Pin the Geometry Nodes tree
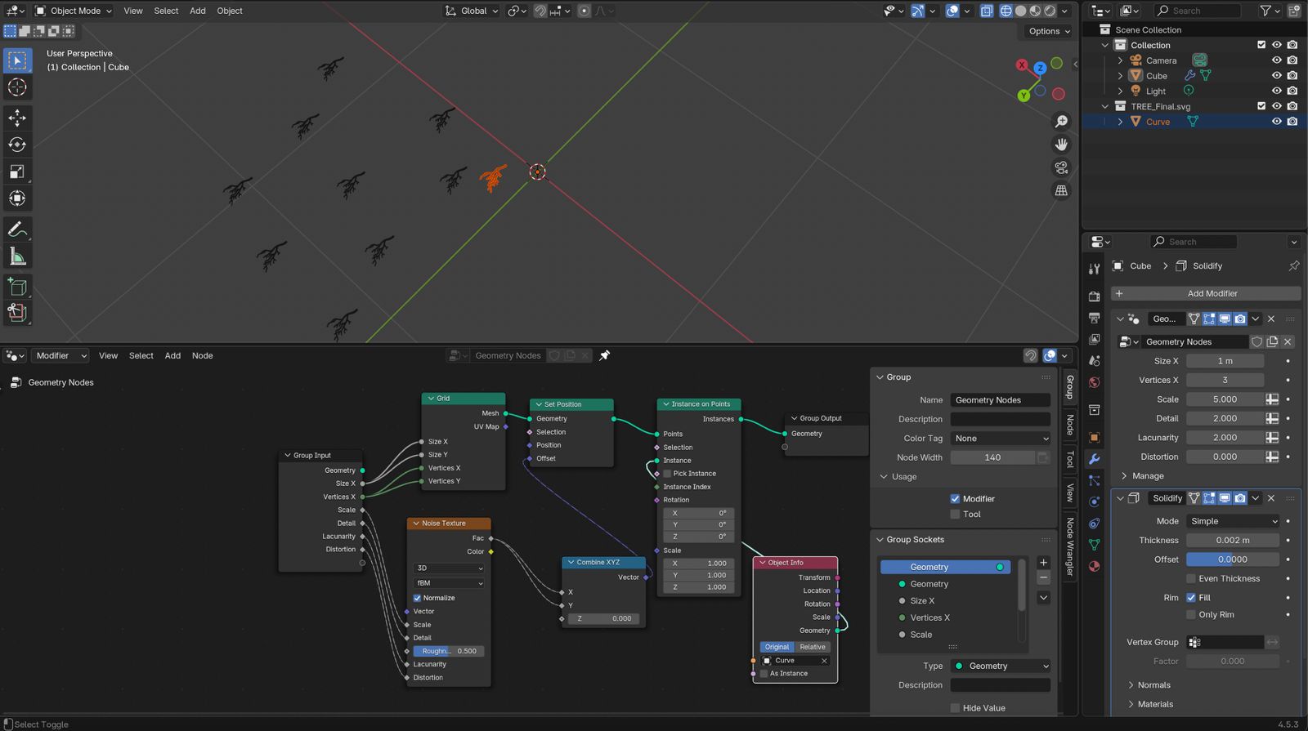The height and width of the screenshot is (731, 1308). [604, 355]
